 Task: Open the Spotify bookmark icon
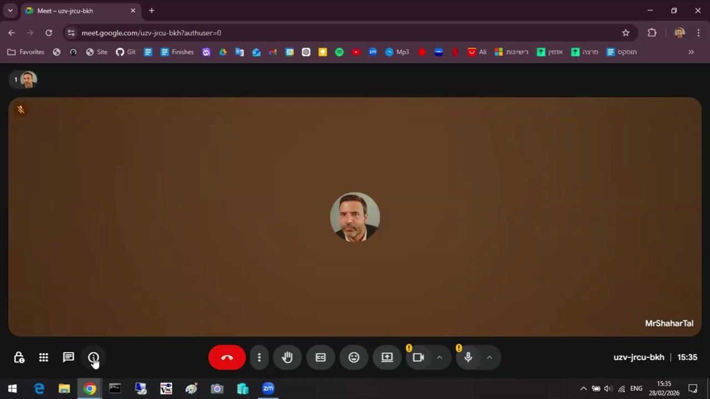point(339,52)
